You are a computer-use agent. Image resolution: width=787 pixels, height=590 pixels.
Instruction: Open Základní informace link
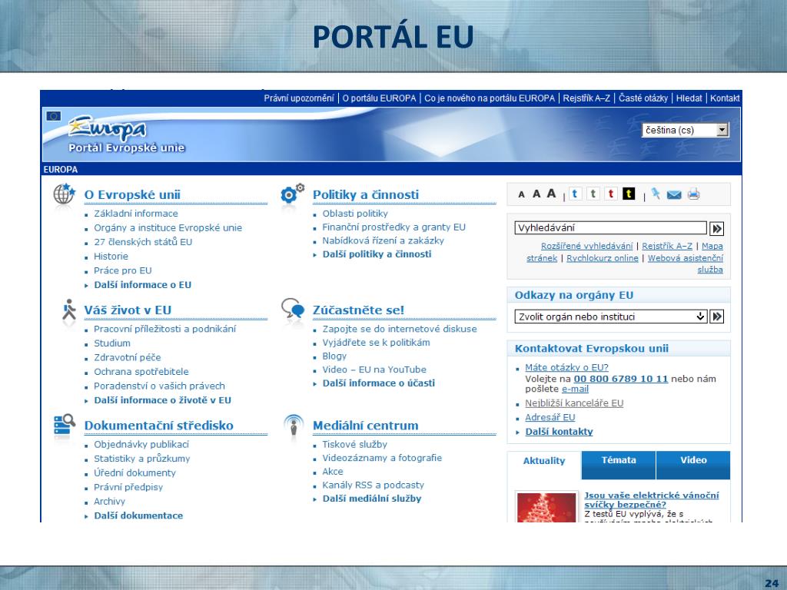135,214
